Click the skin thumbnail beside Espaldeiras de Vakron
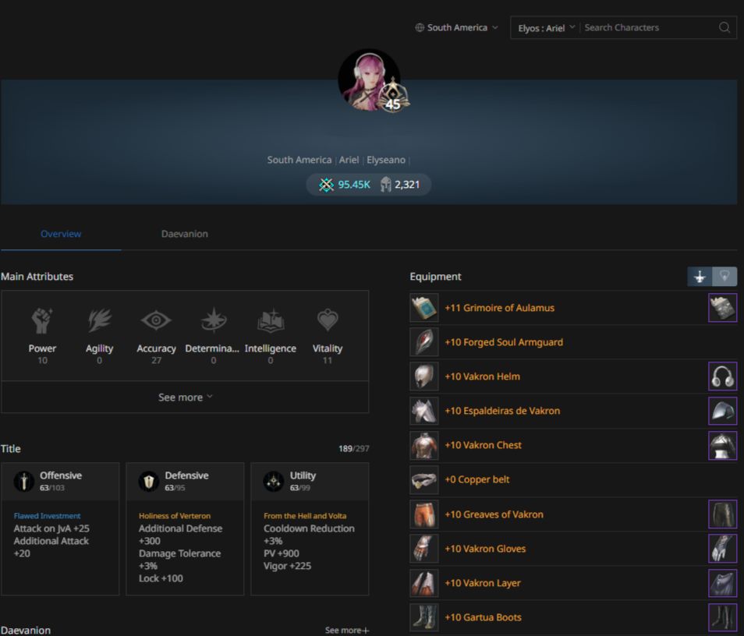The height and width of the screenshot is (636, 744). [723, 411]
